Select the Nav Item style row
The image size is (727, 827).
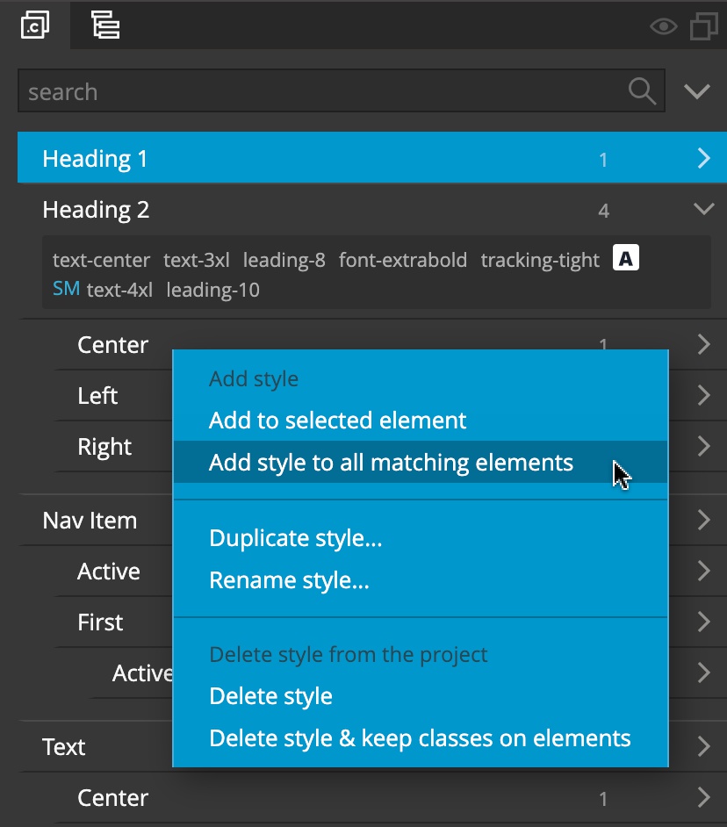90,521
